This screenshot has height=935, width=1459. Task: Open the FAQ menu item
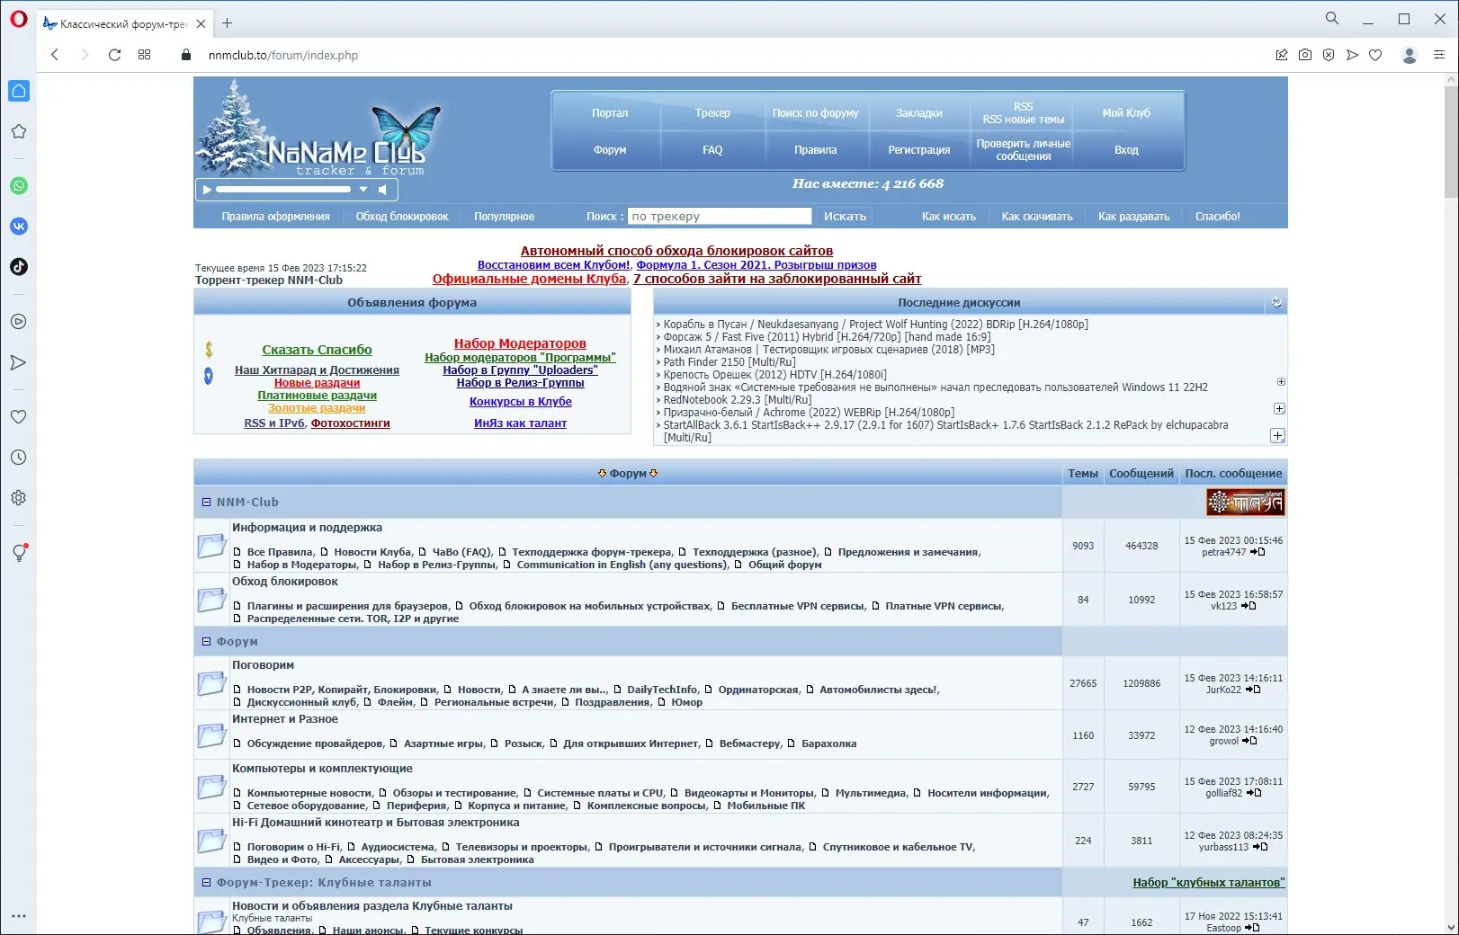click(712, 150)
